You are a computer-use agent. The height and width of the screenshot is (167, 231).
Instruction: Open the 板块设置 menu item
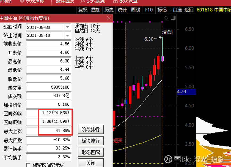tap(125, 1)
